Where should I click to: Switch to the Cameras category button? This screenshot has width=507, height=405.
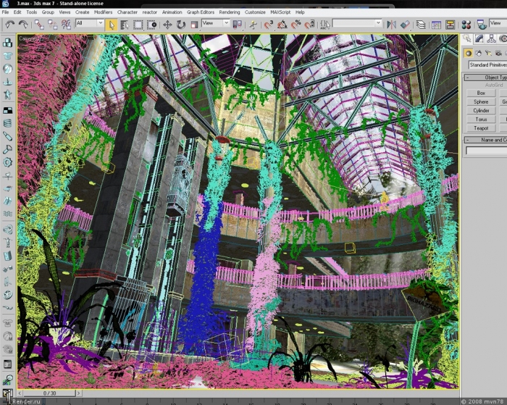tap(498, 53)
